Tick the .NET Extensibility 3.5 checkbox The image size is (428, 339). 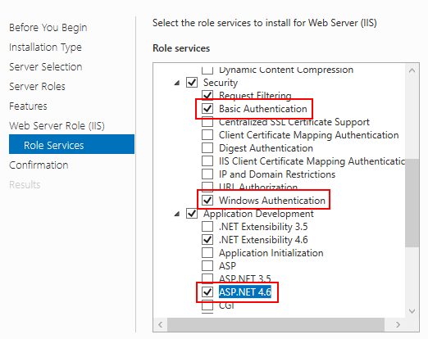coord(207,227)
